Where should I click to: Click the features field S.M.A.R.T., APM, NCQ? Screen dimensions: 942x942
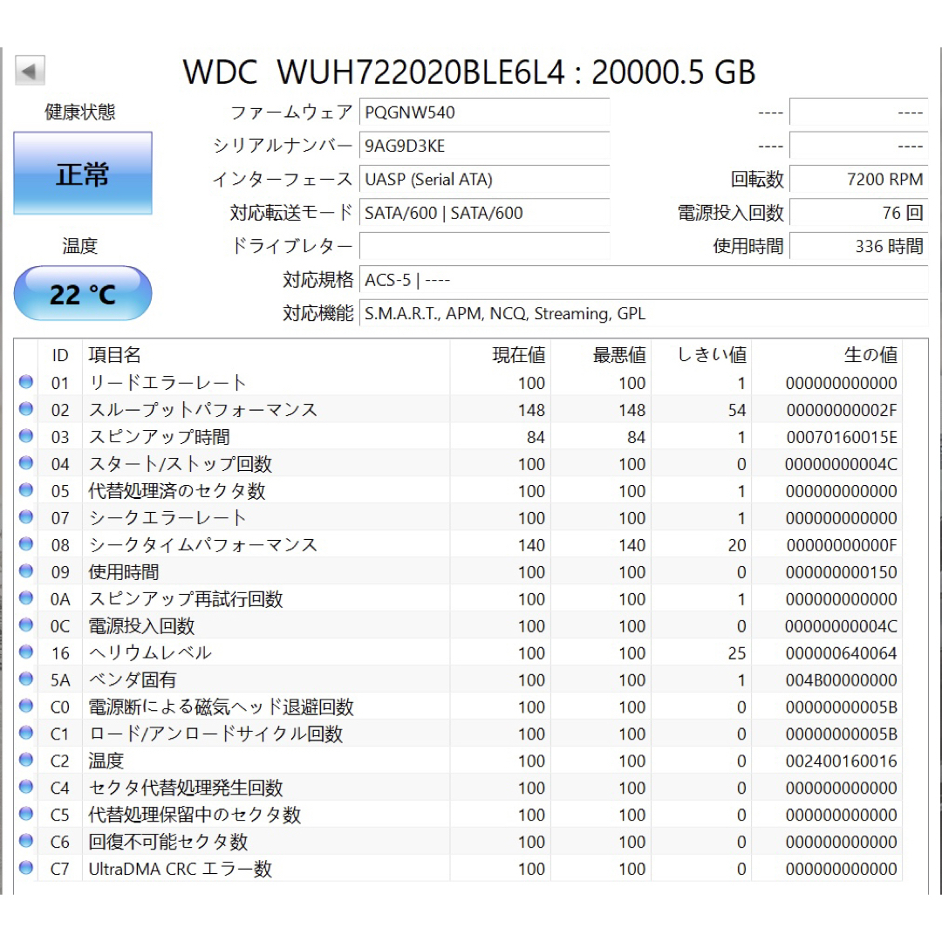(x=644, y=314)
